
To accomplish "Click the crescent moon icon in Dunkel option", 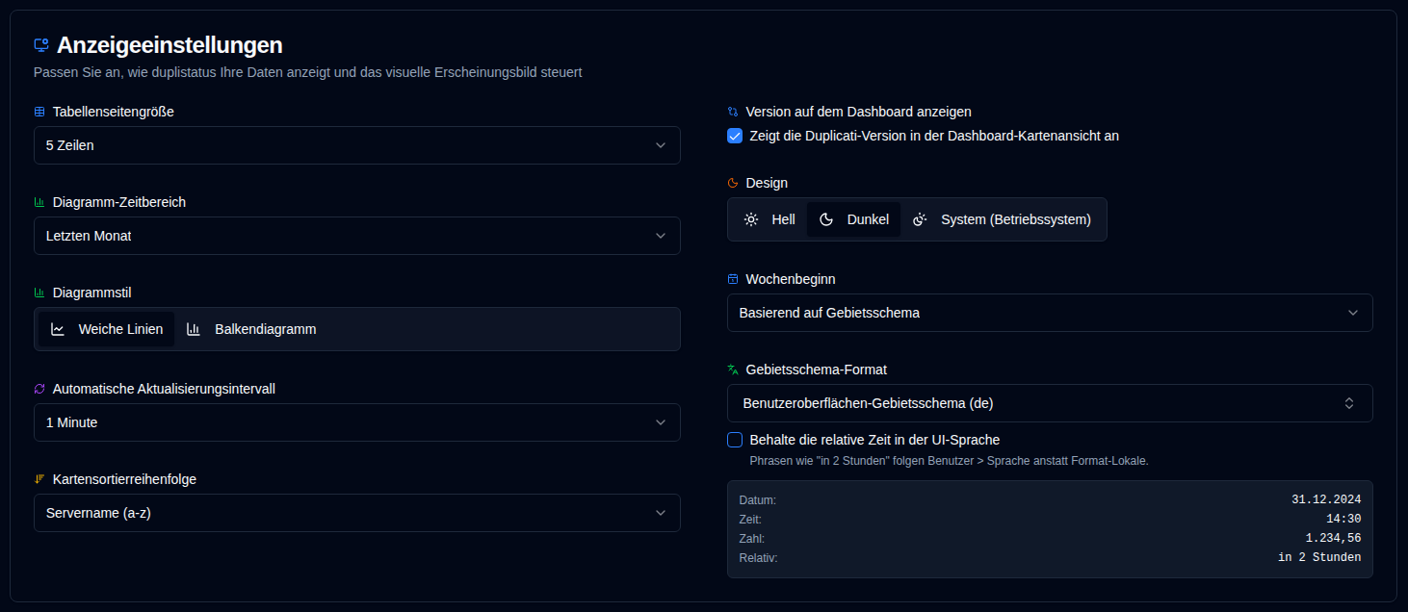I will (x=826, y=219).
